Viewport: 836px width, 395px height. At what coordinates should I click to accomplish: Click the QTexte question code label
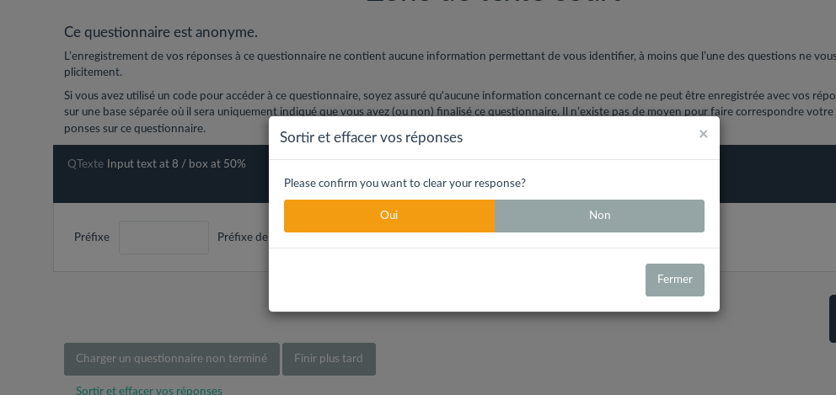point(85,164)
